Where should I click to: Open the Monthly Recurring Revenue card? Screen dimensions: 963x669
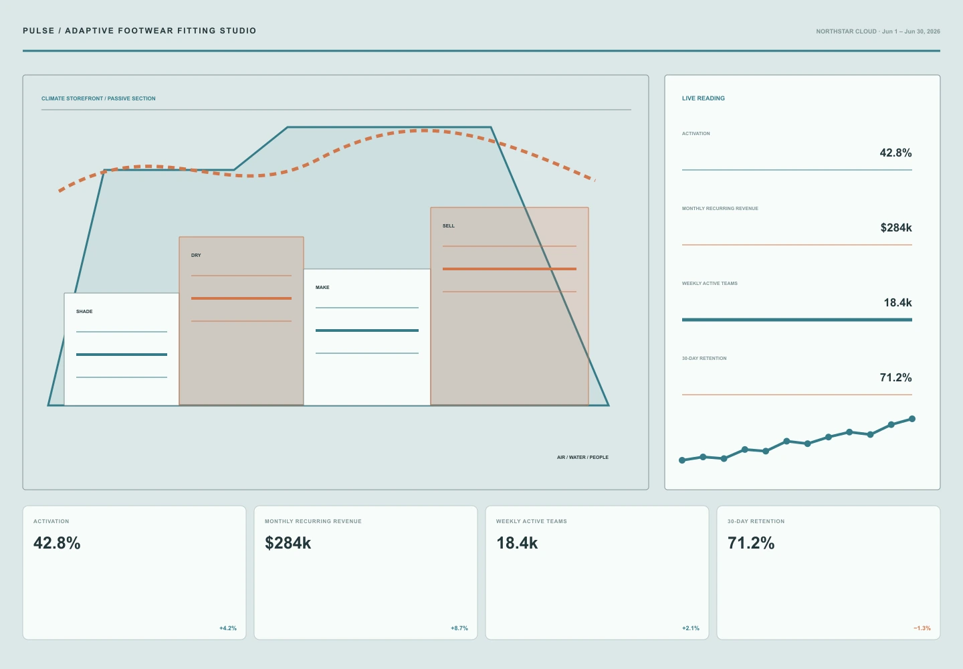pos(366,573)
